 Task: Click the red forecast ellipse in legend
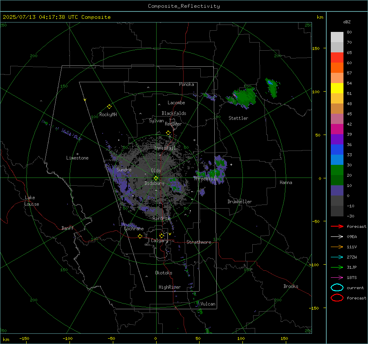337,298
